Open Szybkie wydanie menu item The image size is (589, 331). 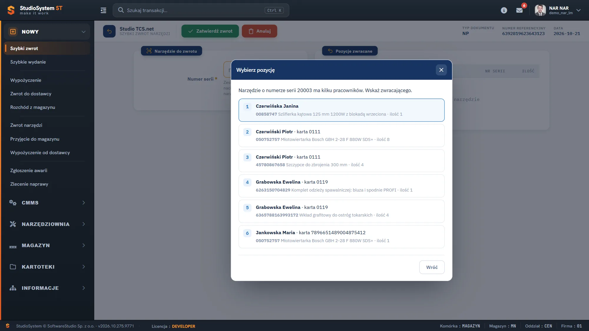47,62
